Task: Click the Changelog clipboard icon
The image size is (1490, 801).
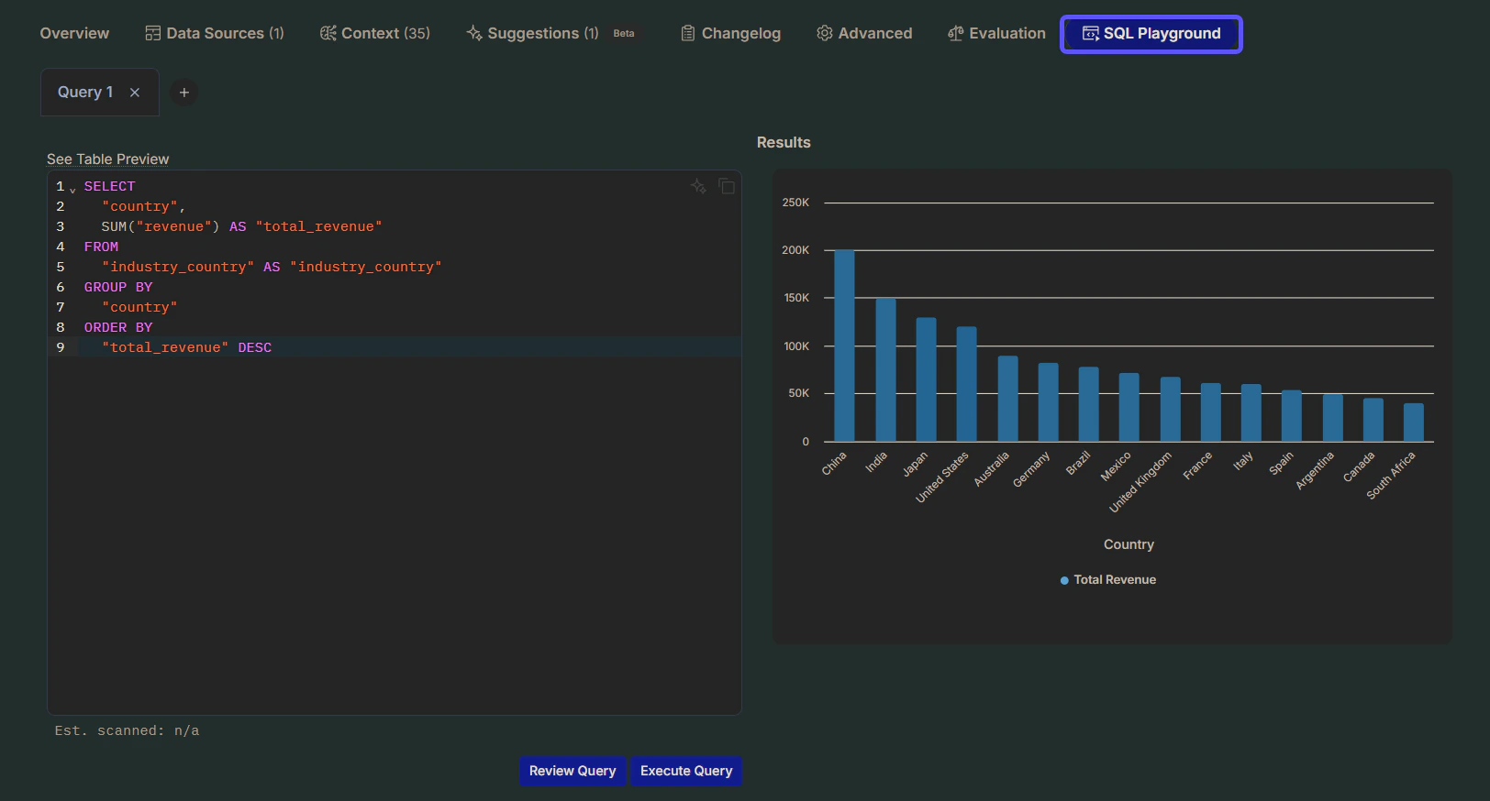Action: (688, 33)
